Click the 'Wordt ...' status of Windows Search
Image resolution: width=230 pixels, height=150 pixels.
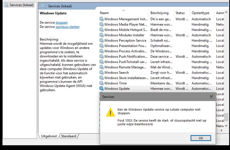(182, 73)
